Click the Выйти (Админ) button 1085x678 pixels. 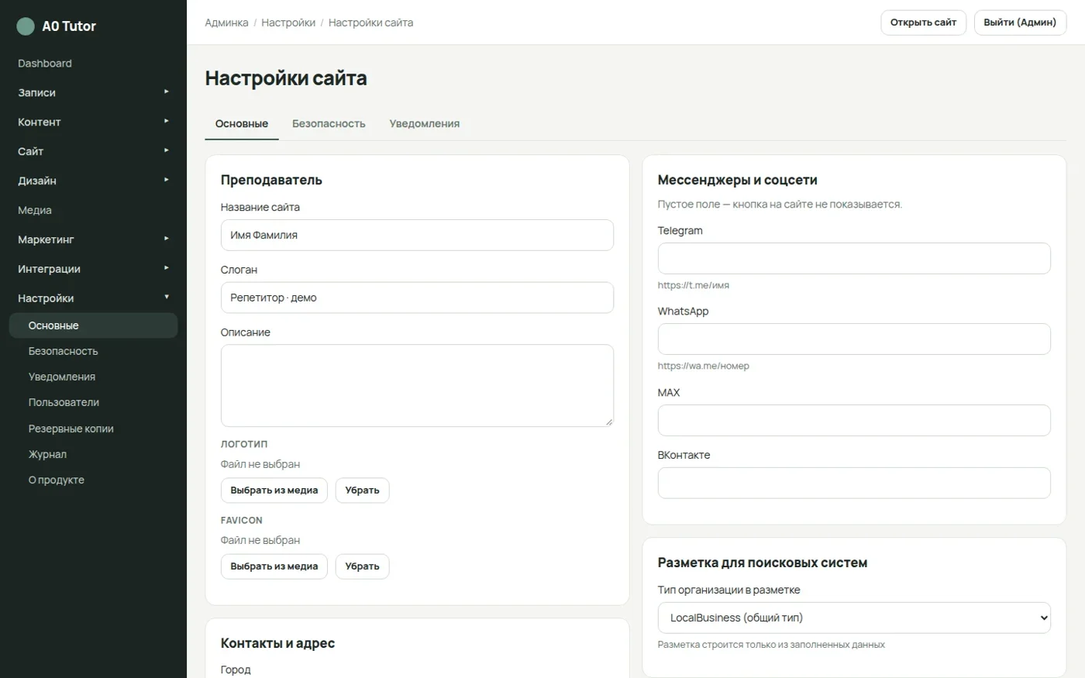(1020, 22)
